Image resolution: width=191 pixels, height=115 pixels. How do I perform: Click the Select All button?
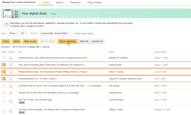click(84, 41)
